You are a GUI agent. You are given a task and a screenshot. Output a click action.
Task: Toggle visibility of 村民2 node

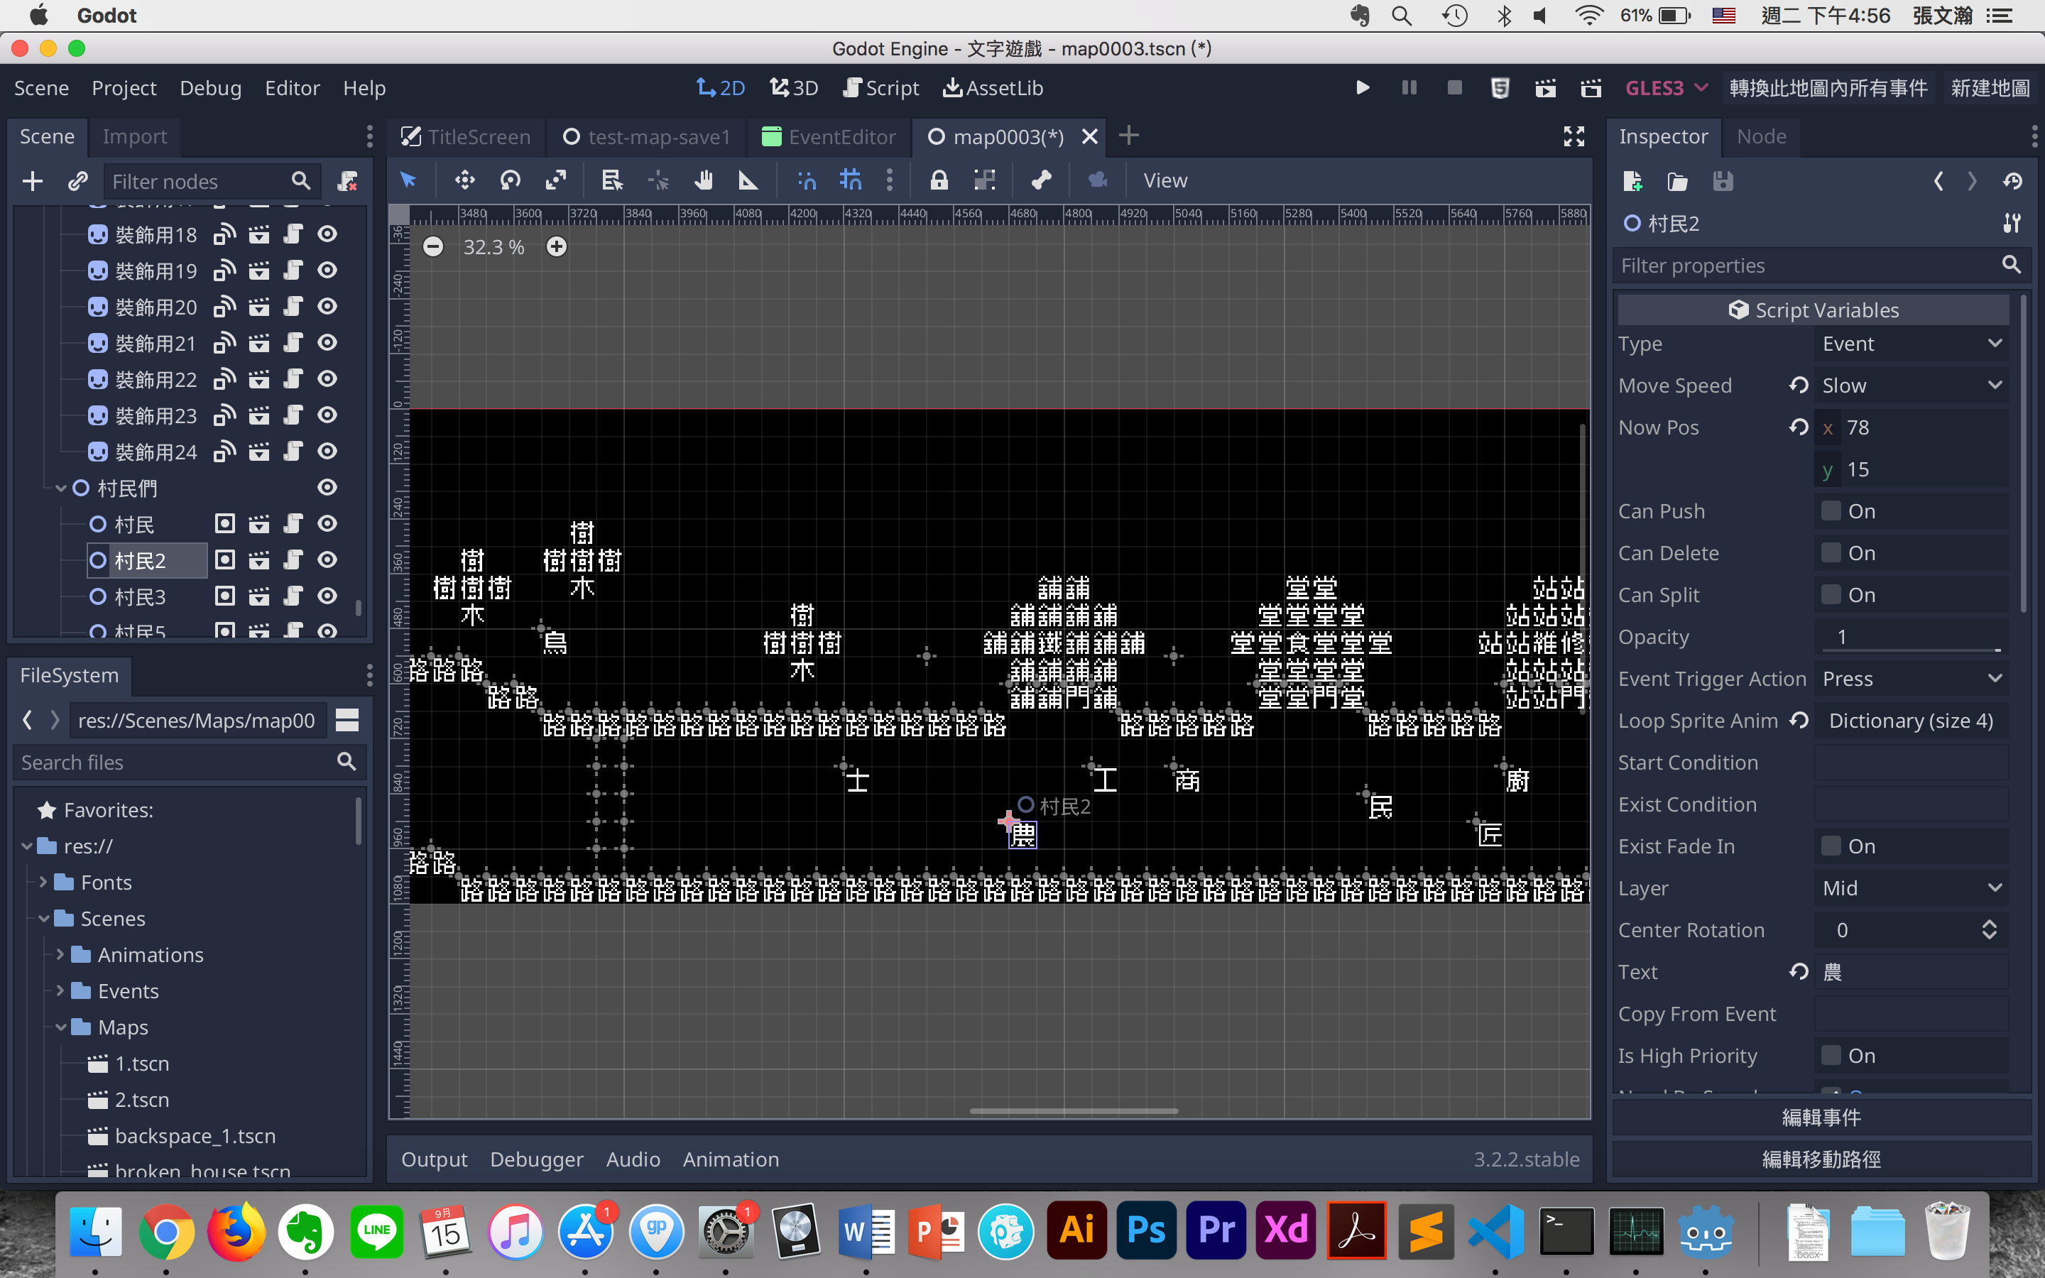pyautogui.click(x=327, y=559)
